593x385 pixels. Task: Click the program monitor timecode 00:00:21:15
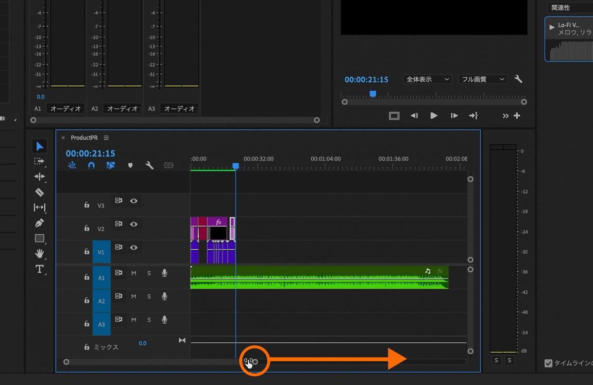(x=366, y=80)
